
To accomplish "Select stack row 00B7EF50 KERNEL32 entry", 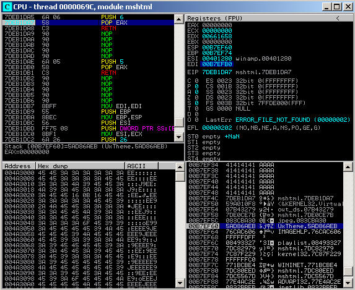I will pyautogui.click(x=265, y=204).
